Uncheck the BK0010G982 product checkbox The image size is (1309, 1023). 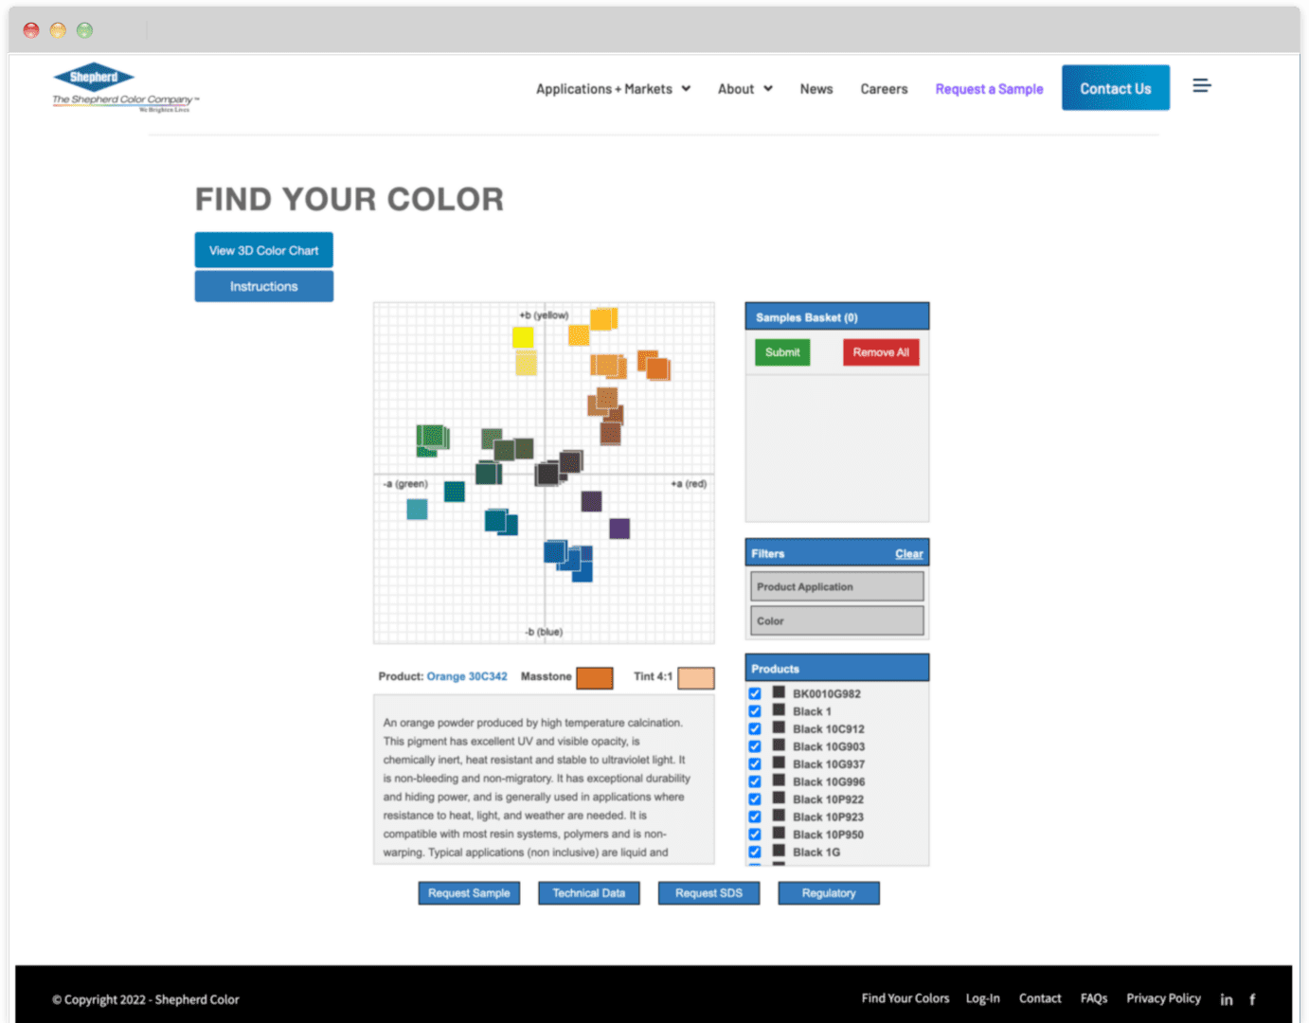(x=755, y=693)
